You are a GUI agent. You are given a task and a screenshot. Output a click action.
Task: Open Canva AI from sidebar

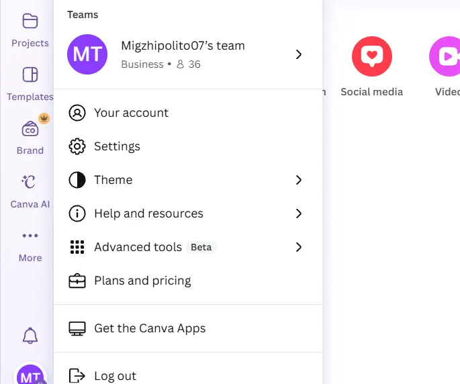pos(30,191)
